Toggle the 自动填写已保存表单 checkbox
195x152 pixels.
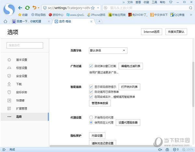[91, 92]
